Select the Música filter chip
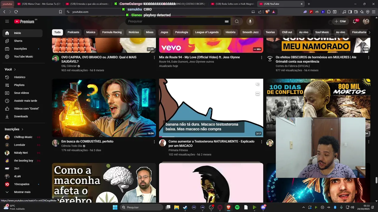The width and height of the screenshot is (378, 212). 91,32
